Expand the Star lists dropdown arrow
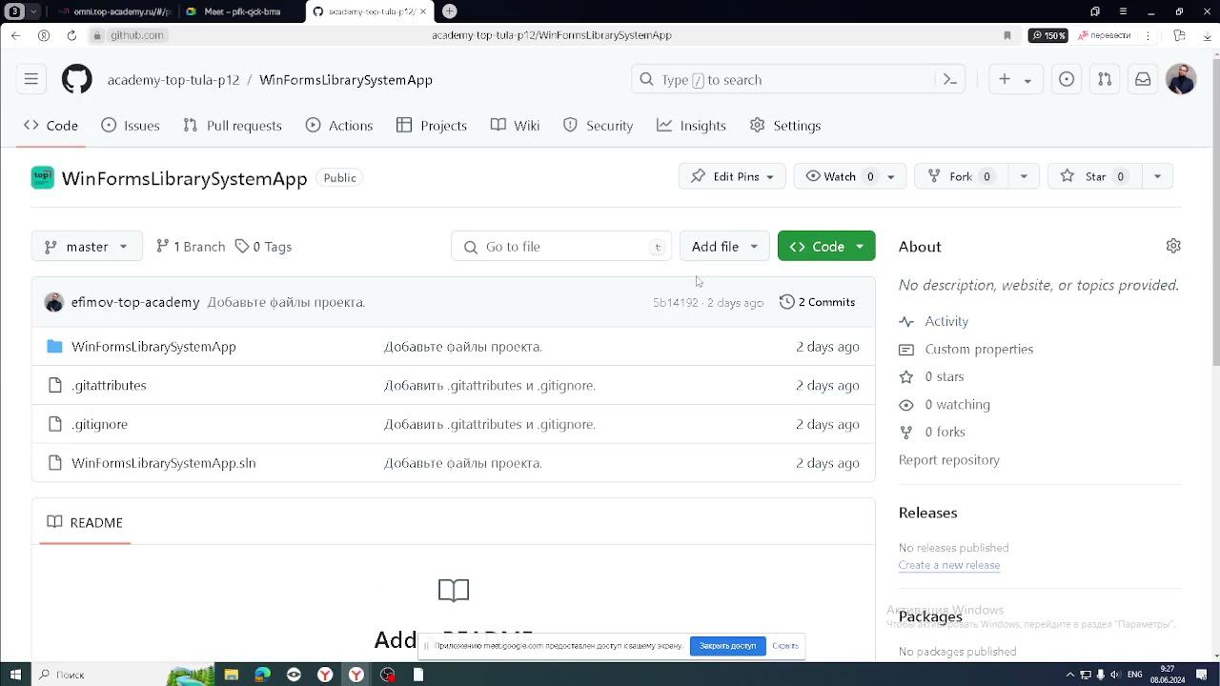This screenshot has width=1220, height=686. (1157, 176)
